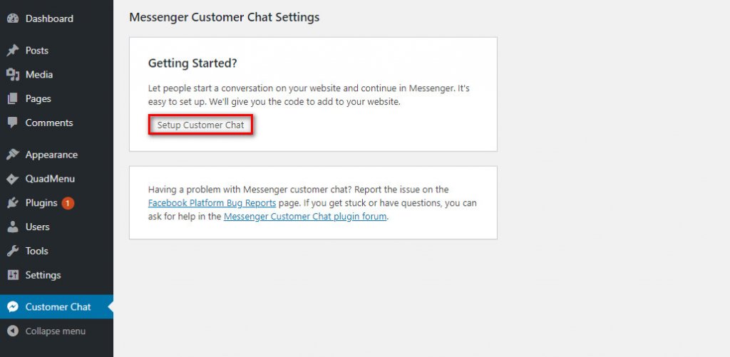Viewport: 730px width, 357px height.
Task: Open the Settings menu label
Action: click(x=43, y=275)
